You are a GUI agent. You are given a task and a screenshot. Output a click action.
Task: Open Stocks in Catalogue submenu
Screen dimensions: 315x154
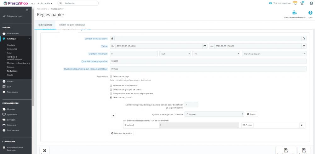(10, 75)
